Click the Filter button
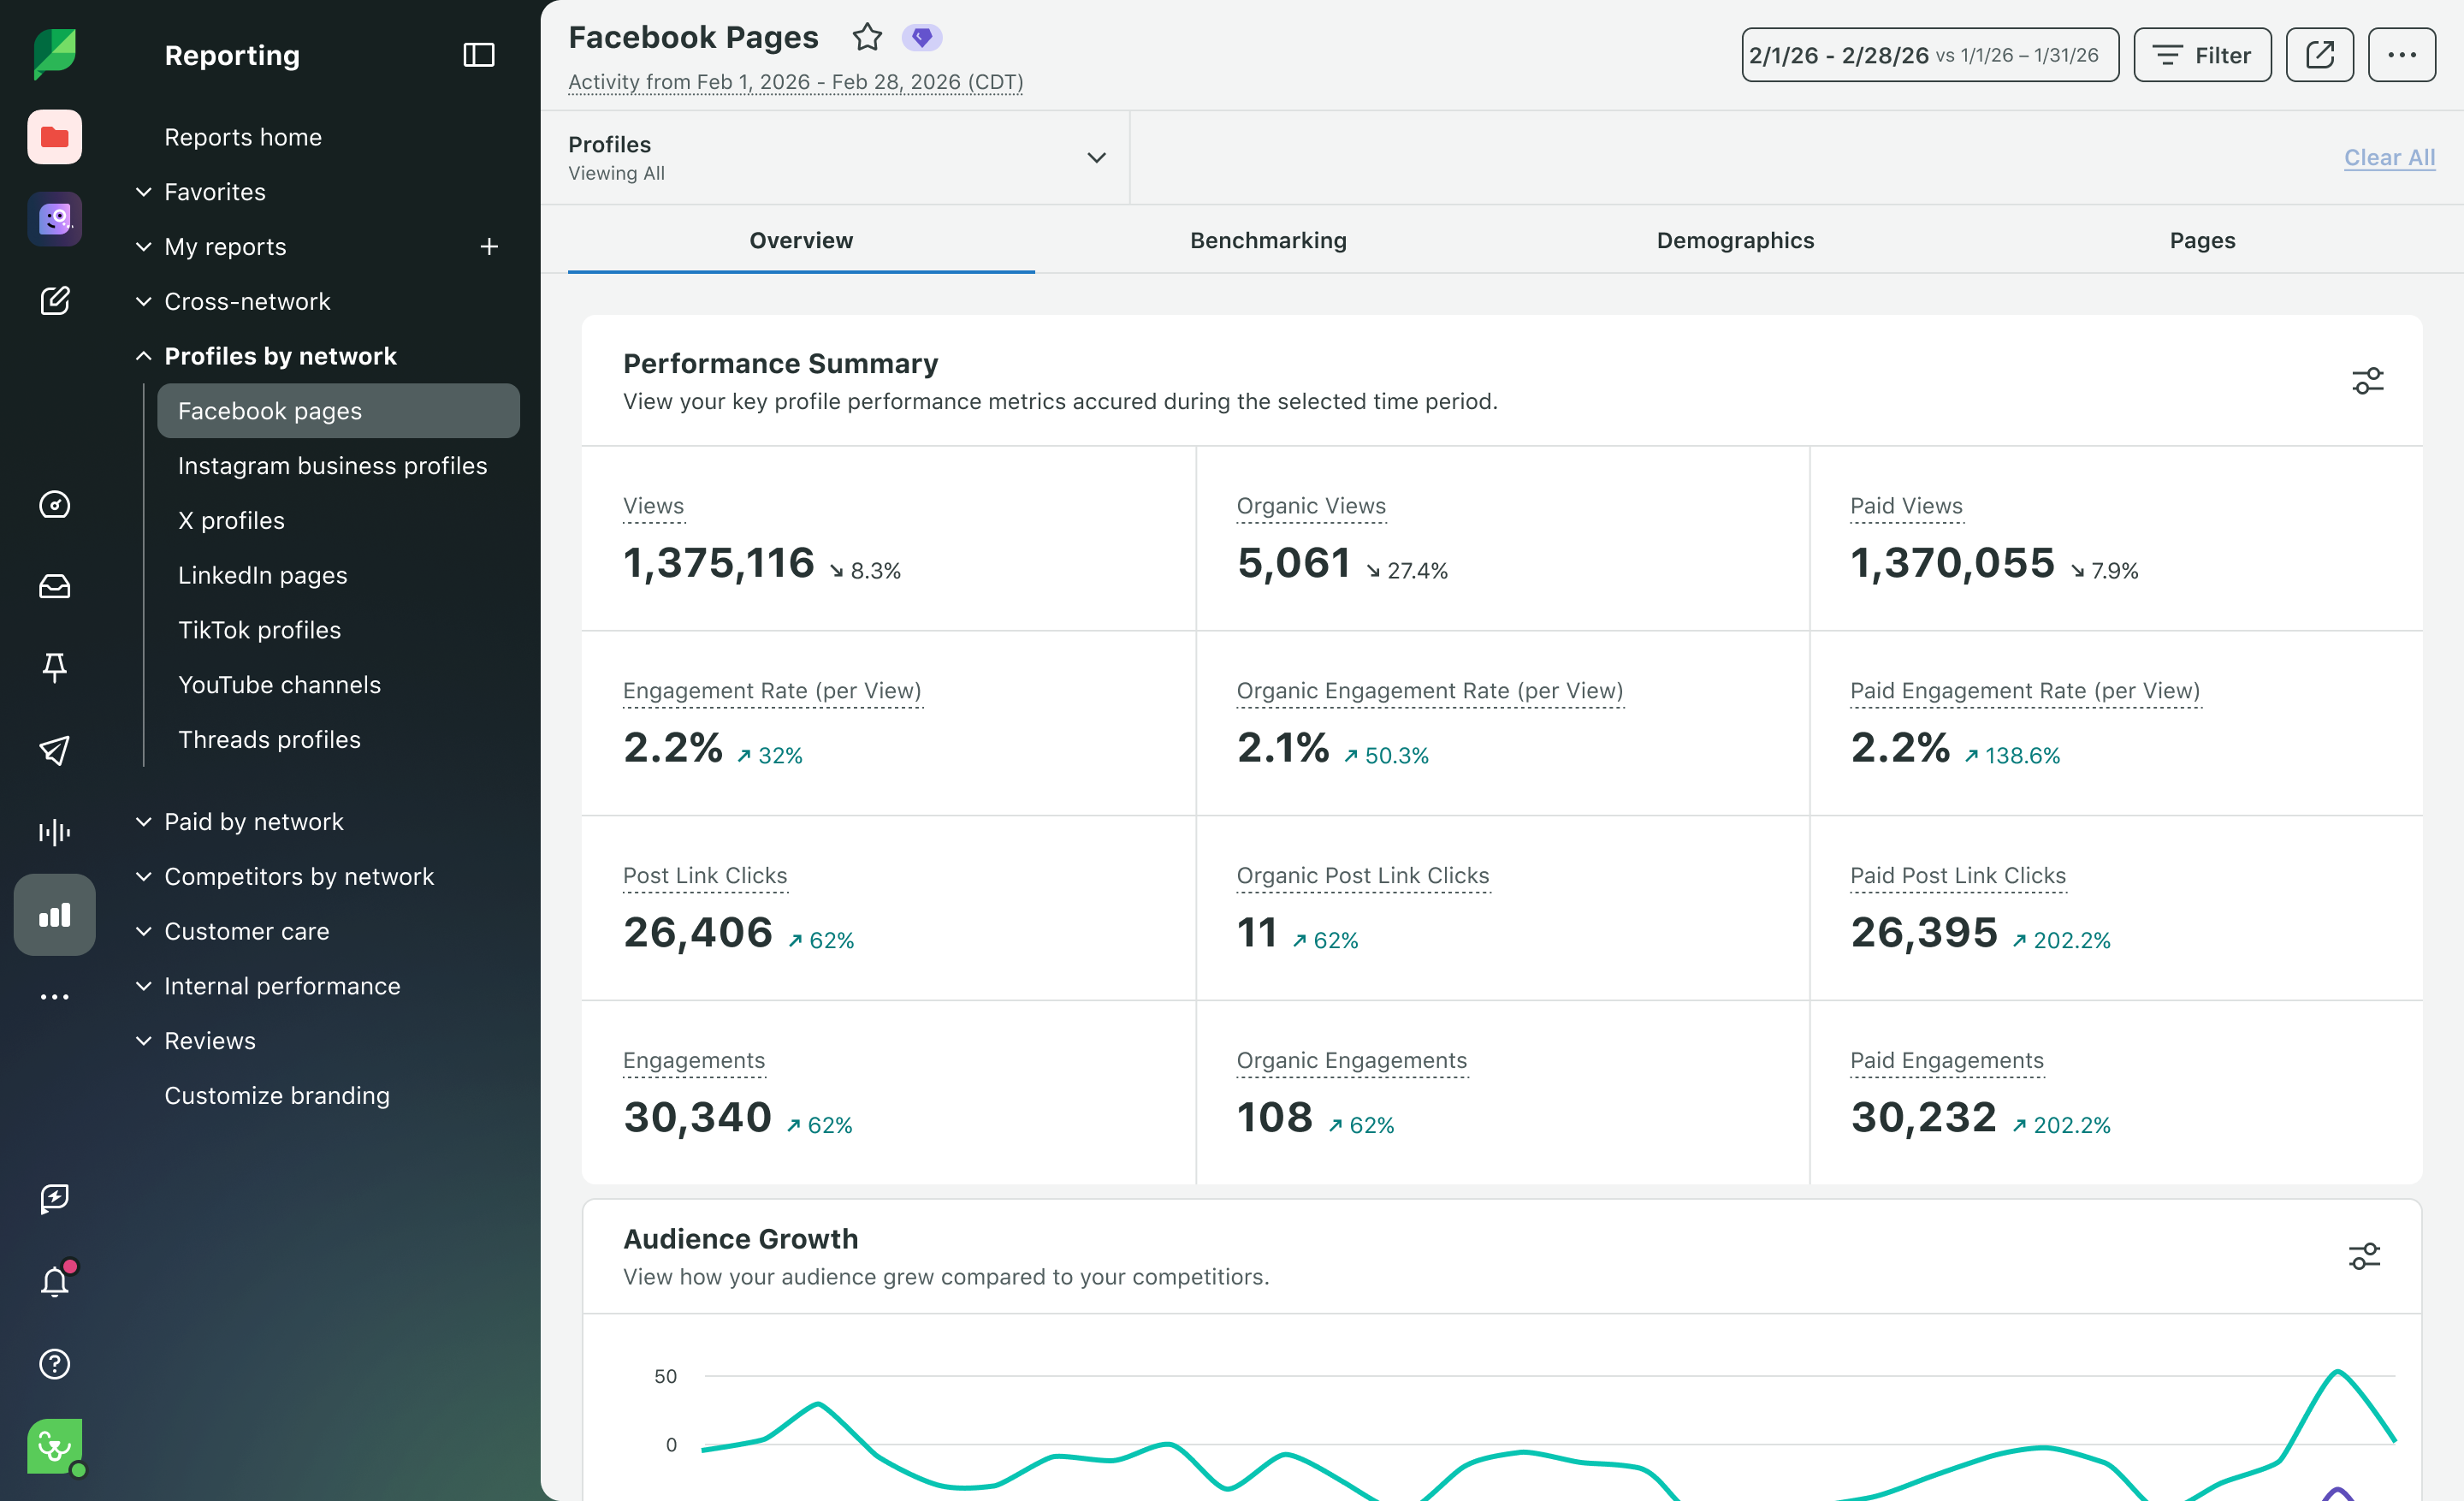2464x1501 pixels. point(2202,55)
